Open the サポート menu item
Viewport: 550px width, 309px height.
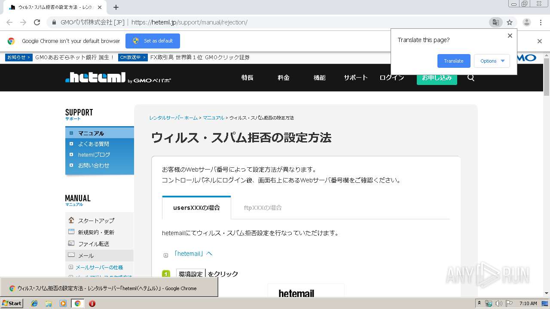pos(356,78)
